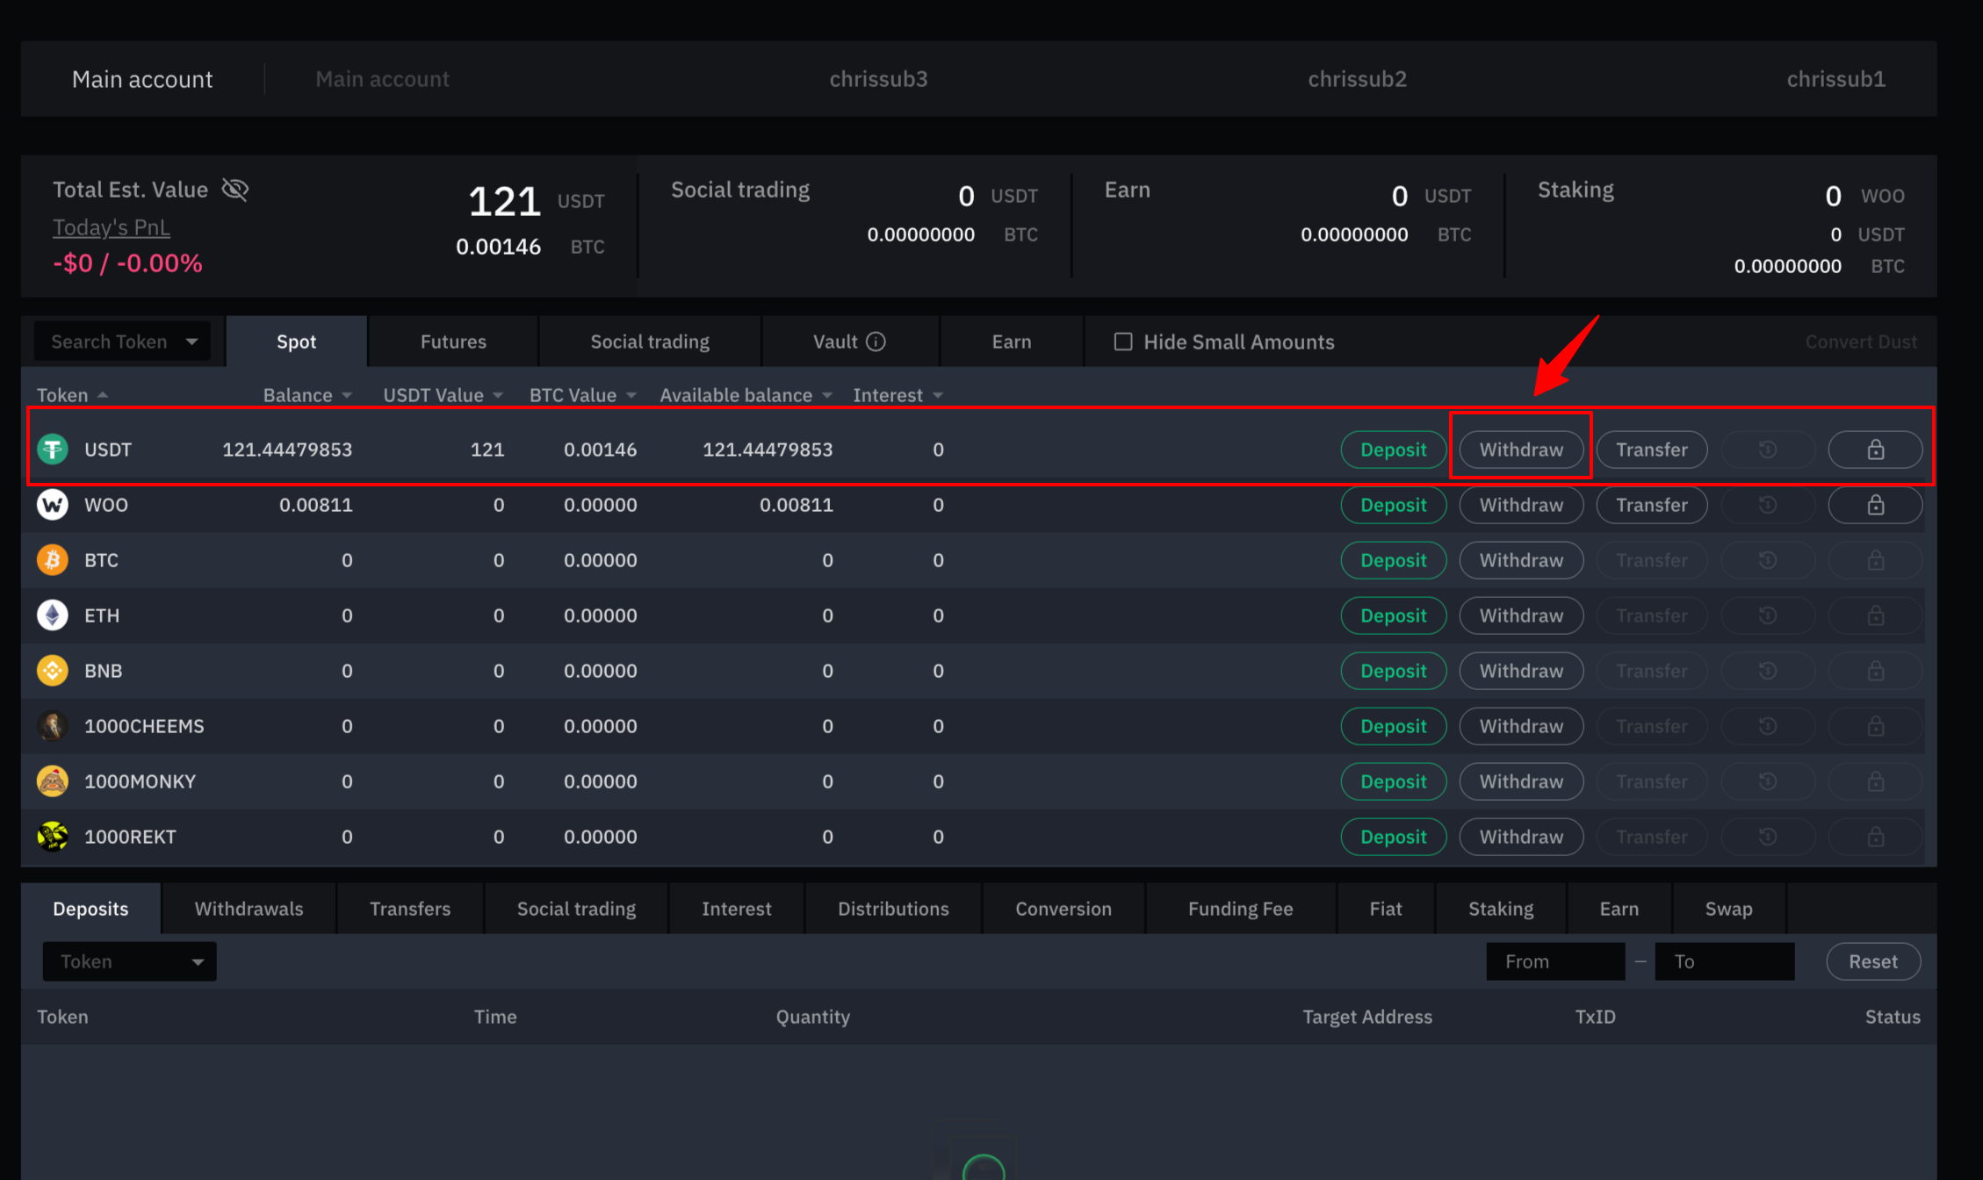Click Convert Dust link

click(x=1861, y=342)
